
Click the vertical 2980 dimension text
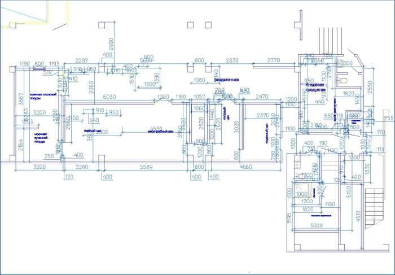(x=111, y=45)
